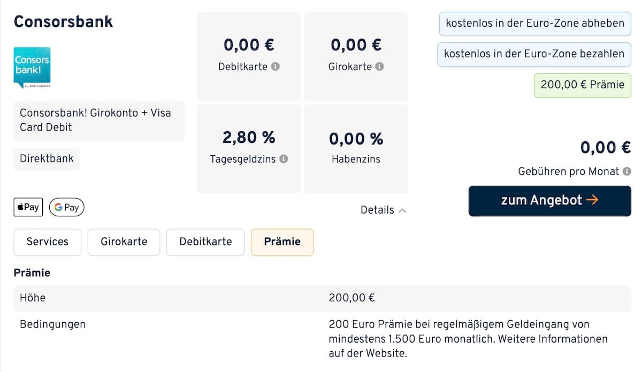
Task: Click the zum Angebot button
Action: tap(549, 200)
